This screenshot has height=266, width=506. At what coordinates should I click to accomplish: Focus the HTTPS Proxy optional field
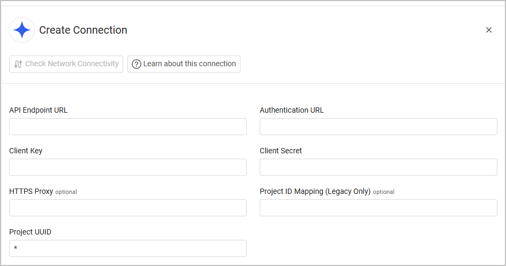[x=127, y=208]
